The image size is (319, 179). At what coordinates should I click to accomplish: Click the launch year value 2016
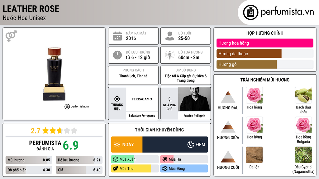pyautogui.click(x=131, y=38)
